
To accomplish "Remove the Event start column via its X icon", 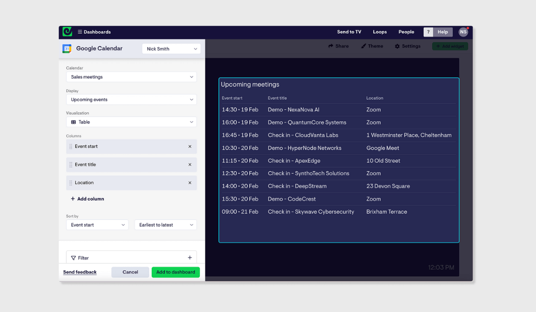I will 190,146.
